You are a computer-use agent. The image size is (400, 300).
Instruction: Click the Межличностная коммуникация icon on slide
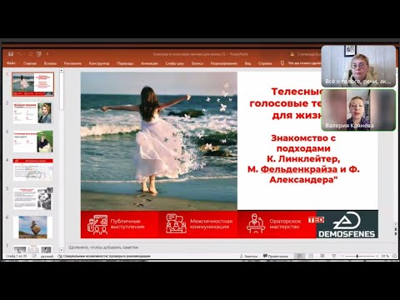(x=176, y=223)
